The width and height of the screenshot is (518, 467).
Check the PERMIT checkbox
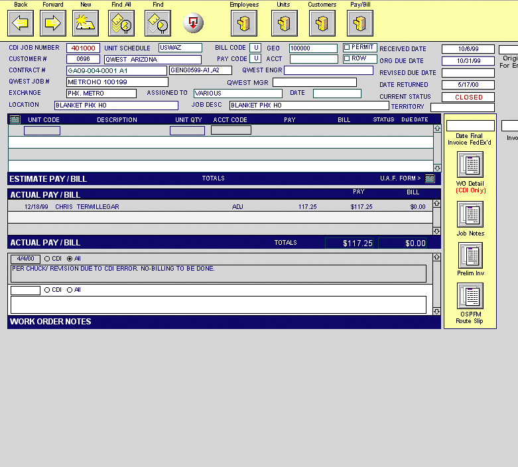pos(346,47)
